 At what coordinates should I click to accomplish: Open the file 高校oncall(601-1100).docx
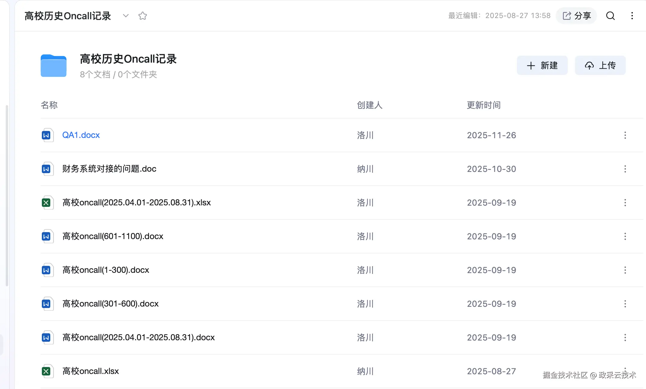pyautogui.click(x=113, y=236)
